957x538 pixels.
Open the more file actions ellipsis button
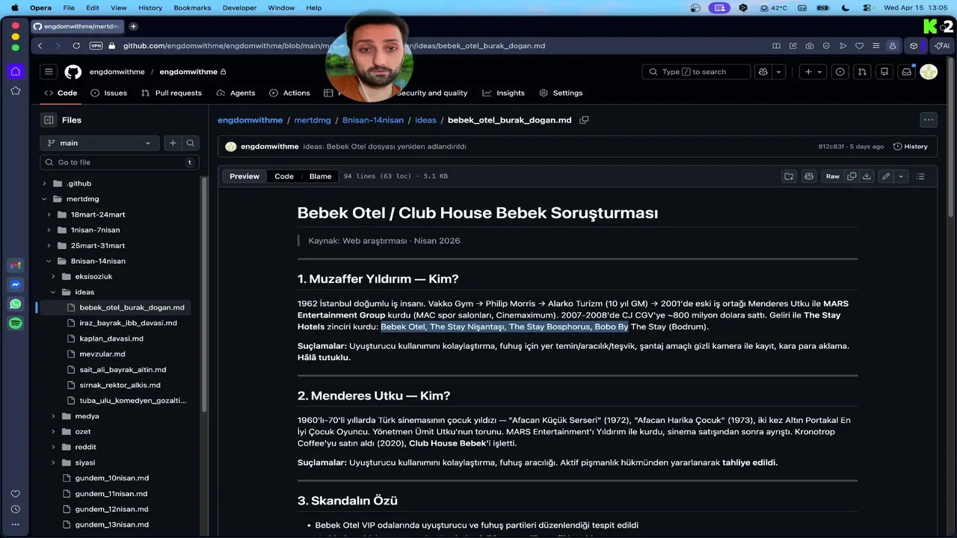pos(929,120)
